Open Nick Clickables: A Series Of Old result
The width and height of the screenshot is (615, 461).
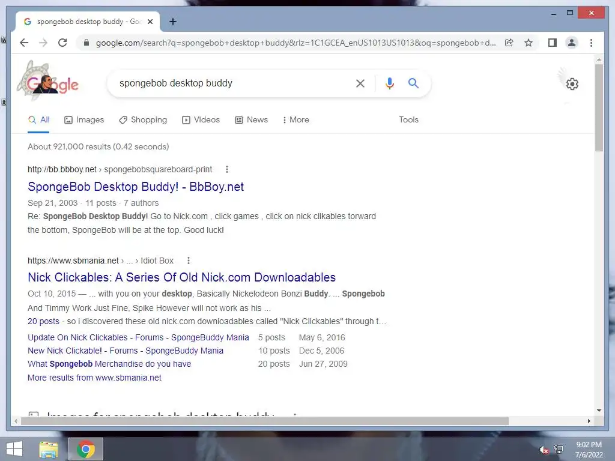tap(181, 277)
